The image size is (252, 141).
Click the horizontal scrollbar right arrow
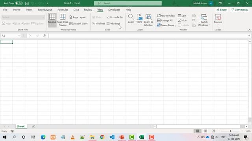(x=246, y=127)
